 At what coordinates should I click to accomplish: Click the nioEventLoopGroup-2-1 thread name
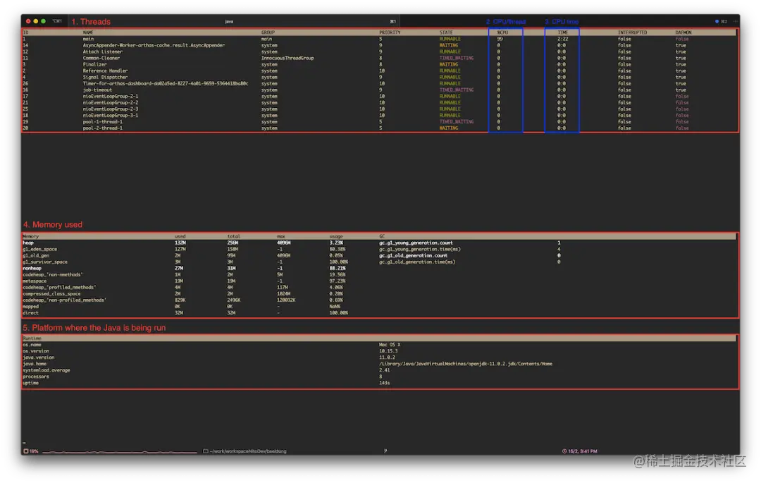click(110, 96)
